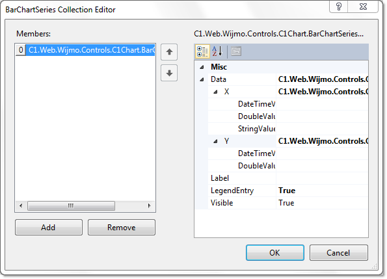
Task: Confirm with the OK button
Action: click(275, 252)
